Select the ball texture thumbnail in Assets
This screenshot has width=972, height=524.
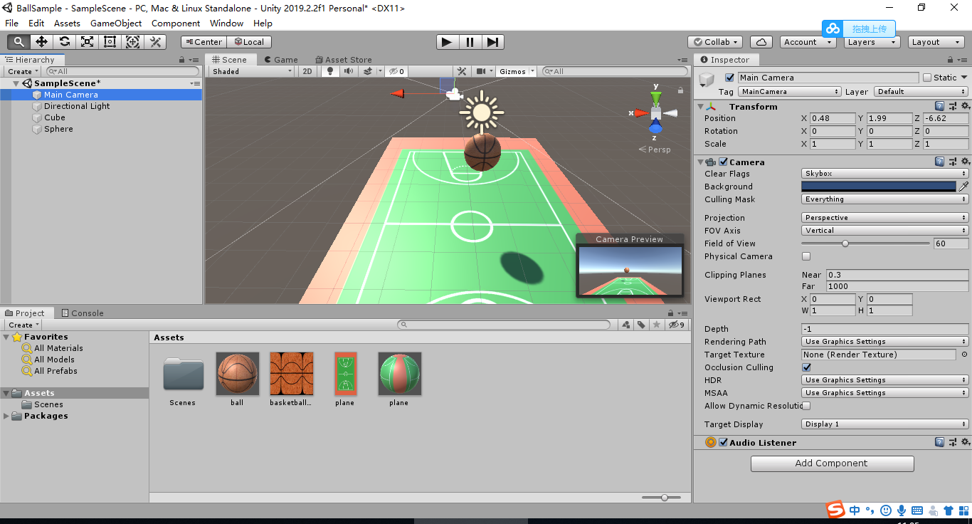coord(237,373)
